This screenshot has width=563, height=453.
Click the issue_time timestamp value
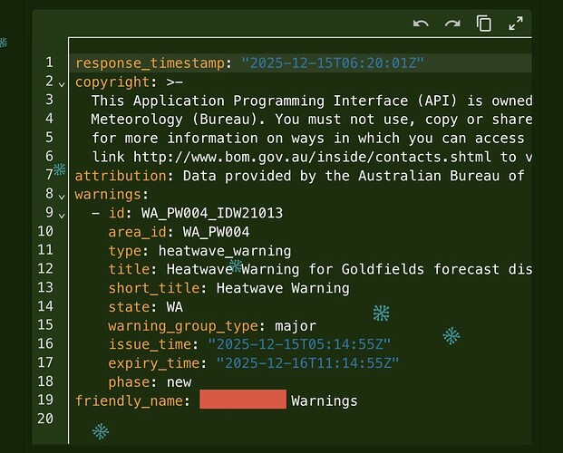pyautogui.click(x=299, y=344)
